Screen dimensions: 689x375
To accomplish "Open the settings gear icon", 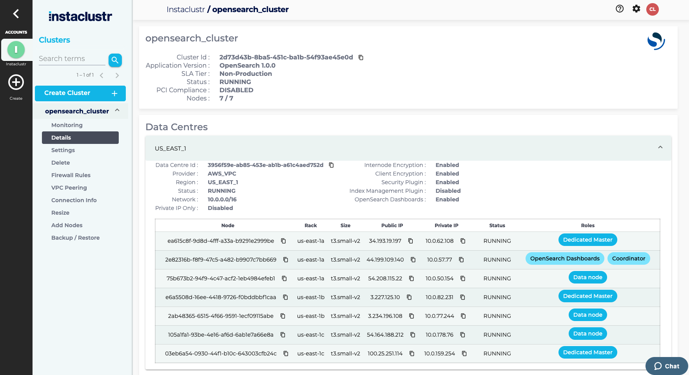I will (x=636, y=9).
